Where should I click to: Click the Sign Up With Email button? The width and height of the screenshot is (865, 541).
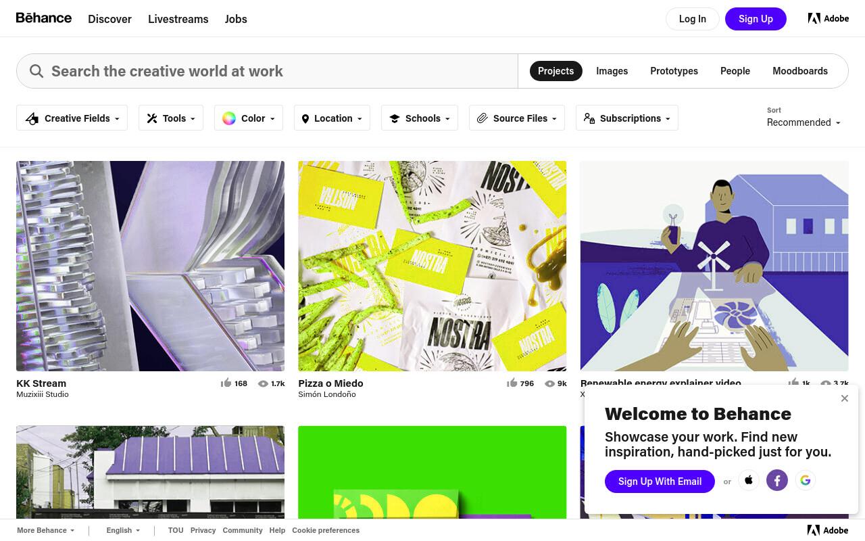660,481
